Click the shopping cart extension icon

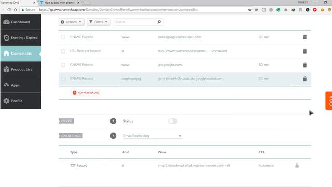(x=300, y=10)
